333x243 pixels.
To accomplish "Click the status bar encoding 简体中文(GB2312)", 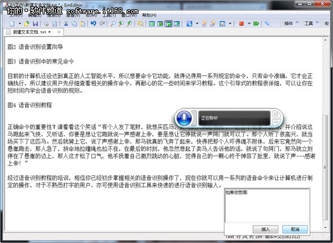I will click(282, 237).
